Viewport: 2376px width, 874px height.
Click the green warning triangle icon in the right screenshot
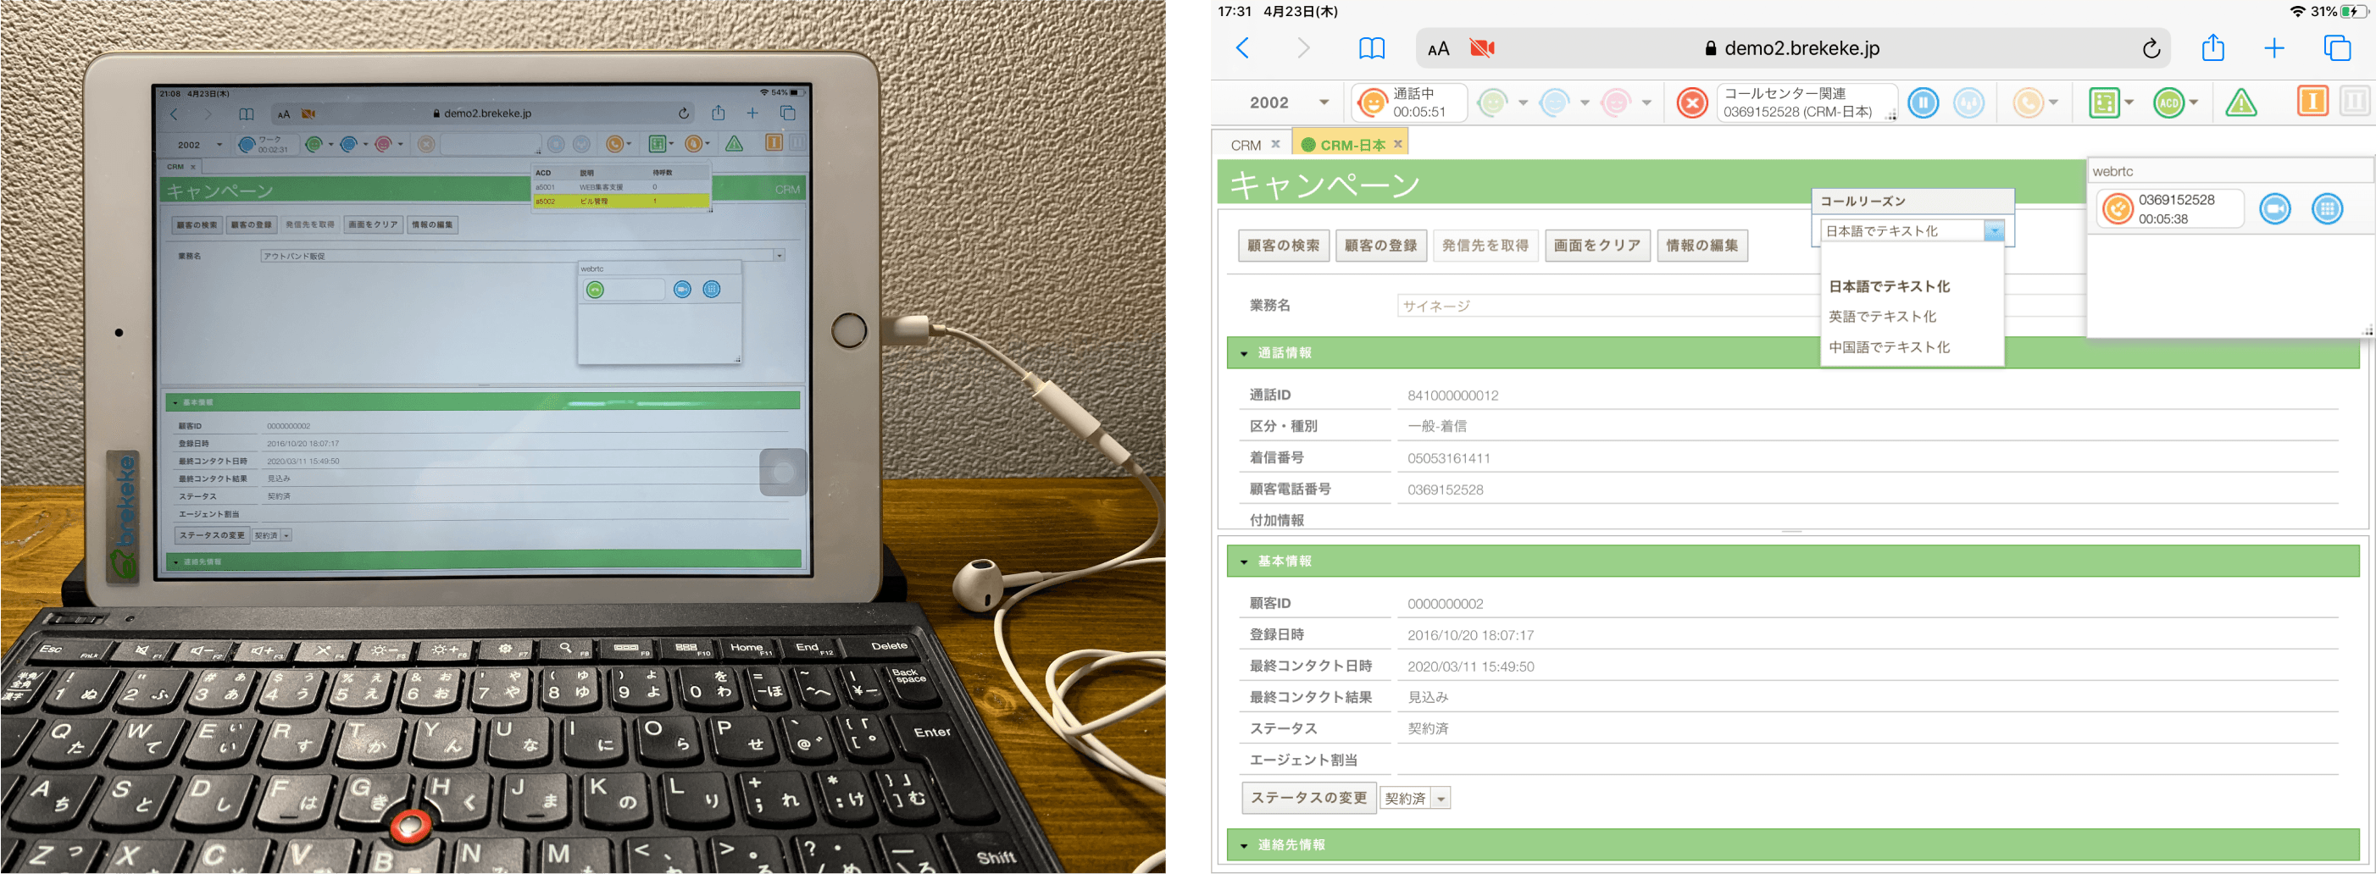[2241, 102]
